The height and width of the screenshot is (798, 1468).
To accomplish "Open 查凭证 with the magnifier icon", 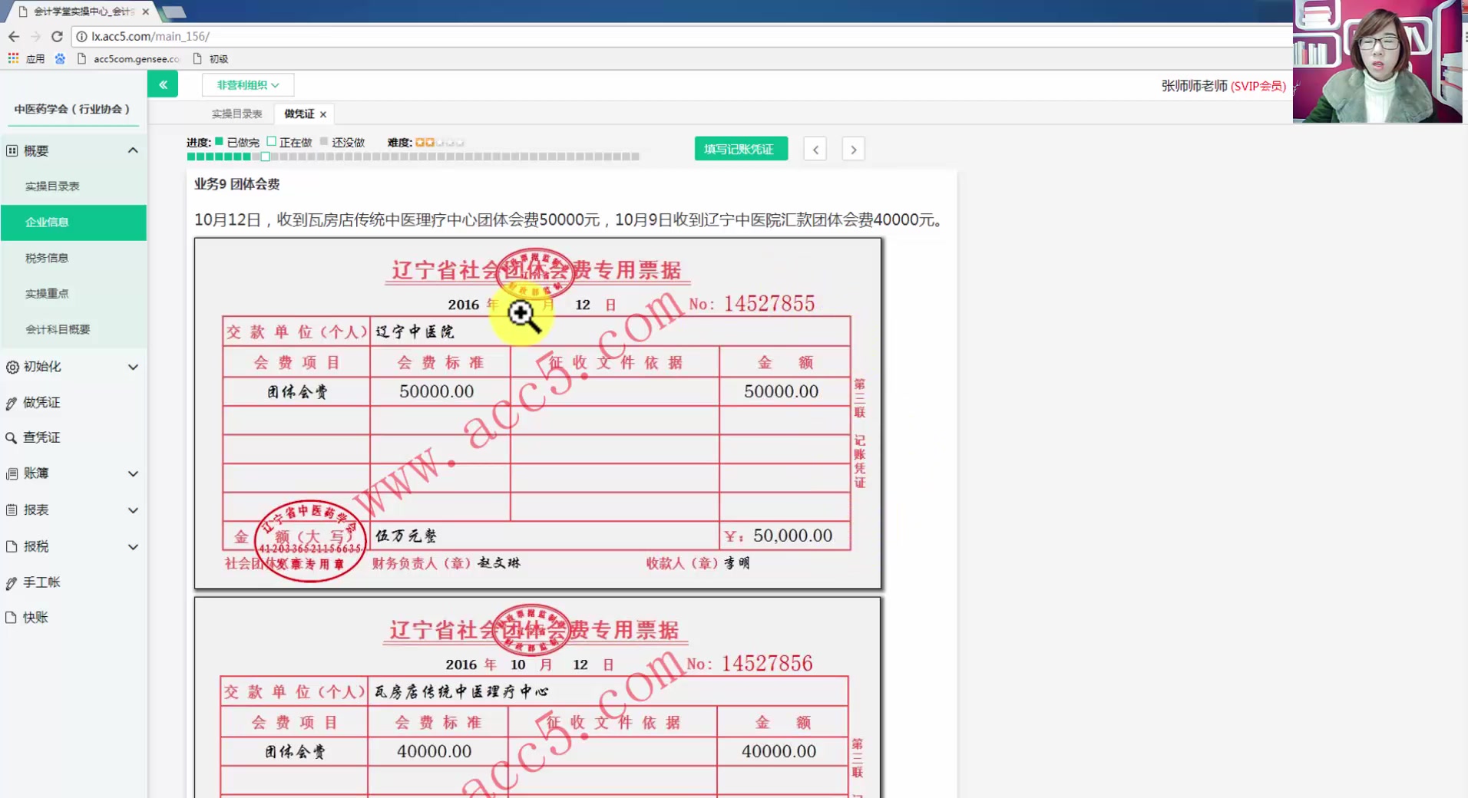I will [x=11, y=437].
